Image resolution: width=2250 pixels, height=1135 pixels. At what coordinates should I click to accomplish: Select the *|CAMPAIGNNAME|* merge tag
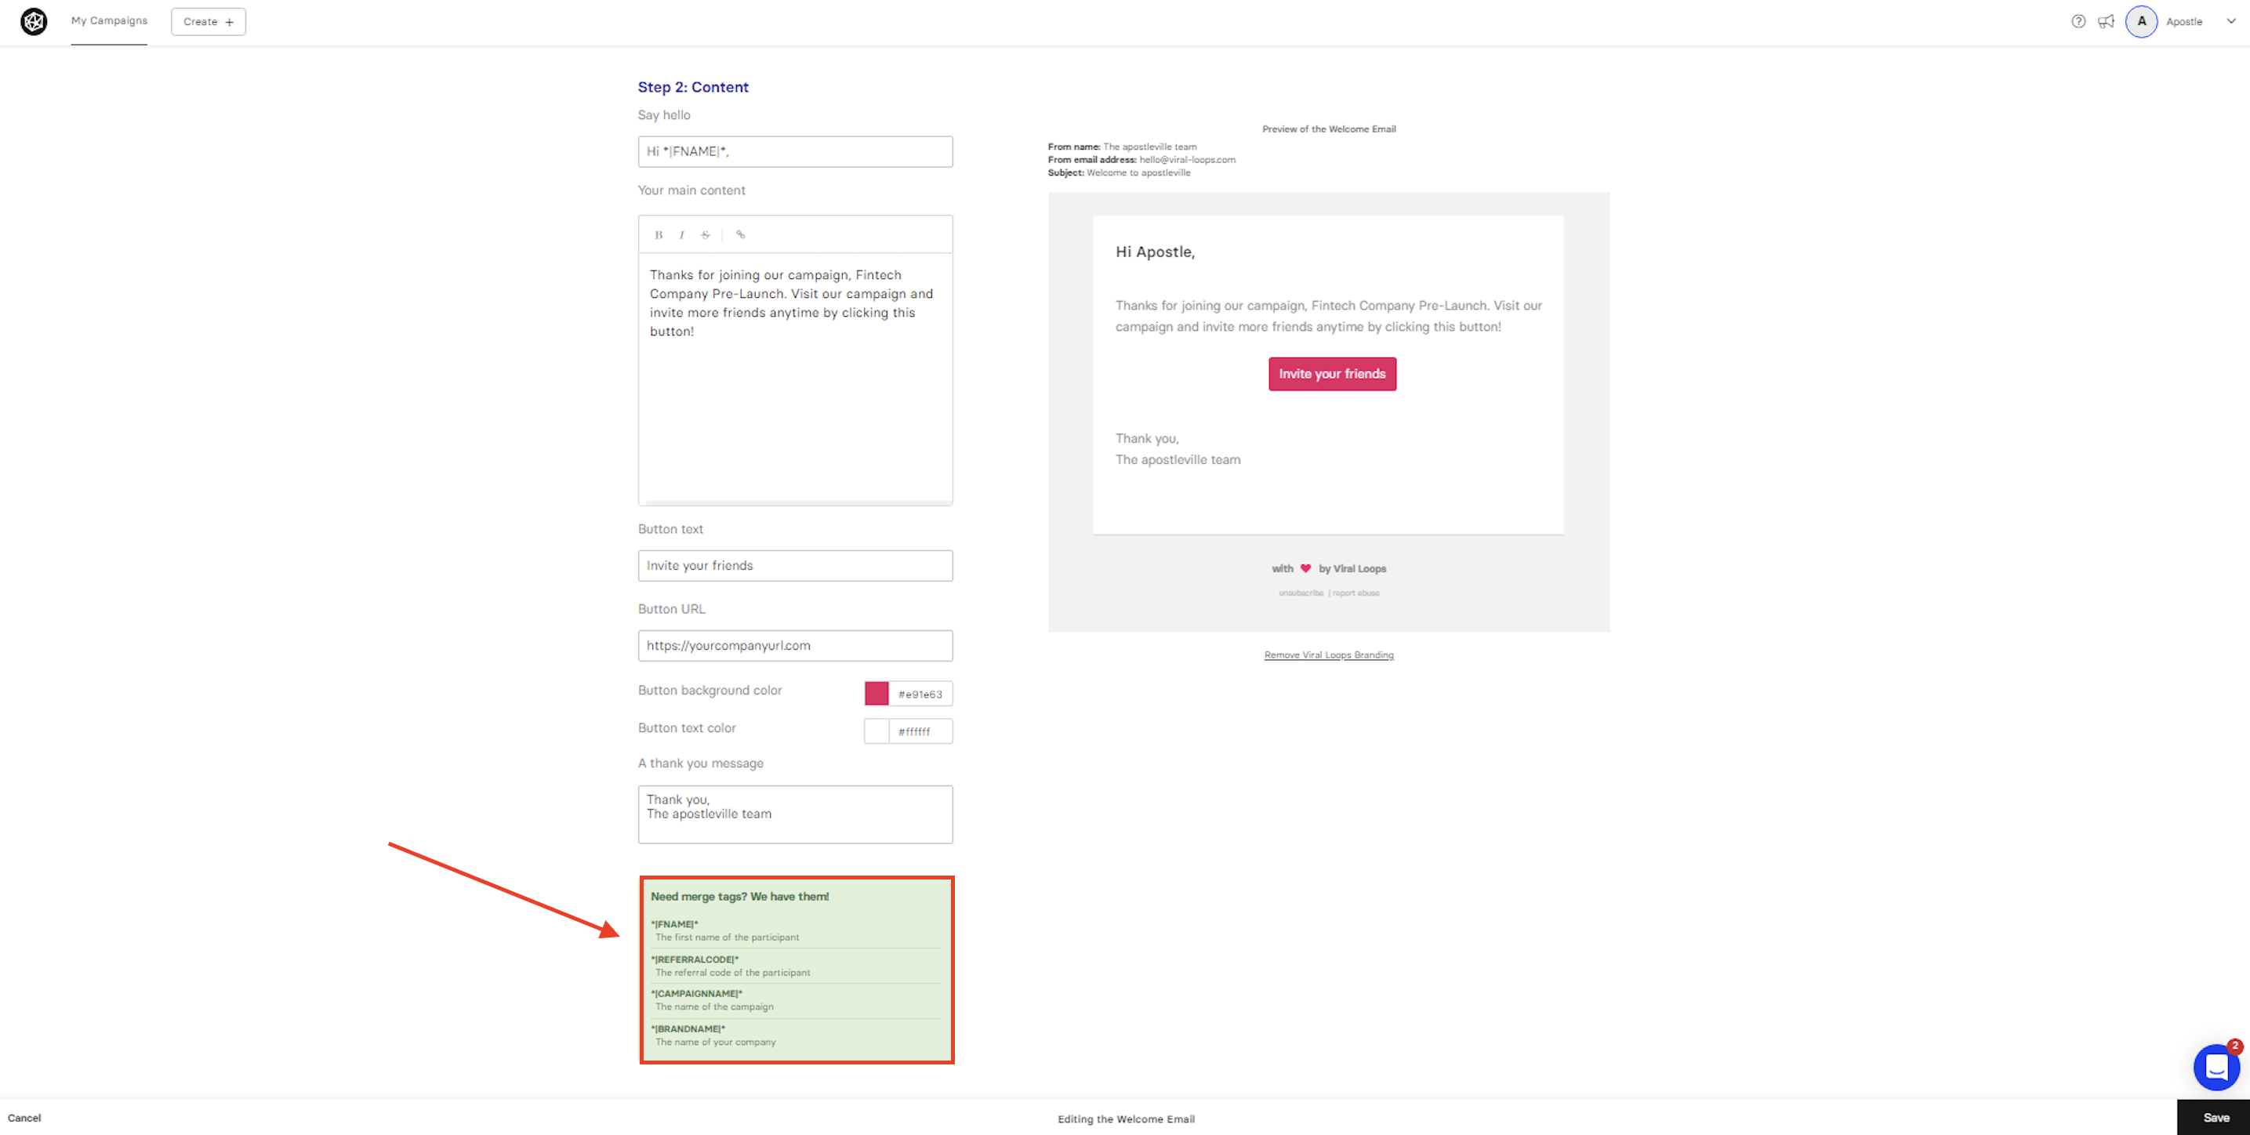coord(696,994)
